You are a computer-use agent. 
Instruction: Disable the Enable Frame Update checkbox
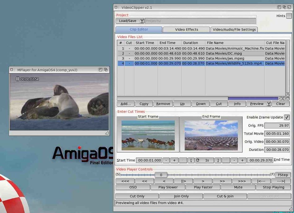(x=287, y=117)
